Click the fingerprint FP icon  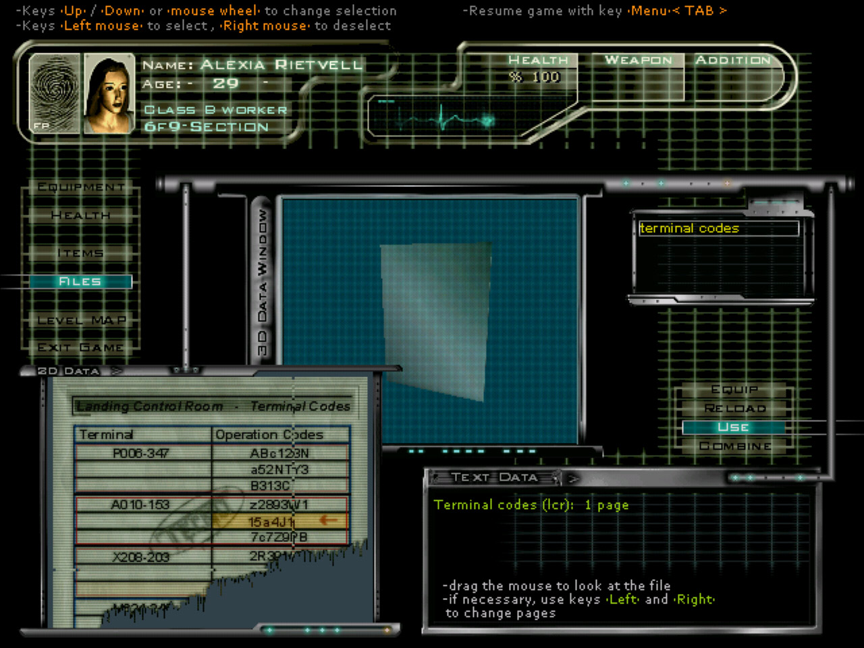point(55,93)
